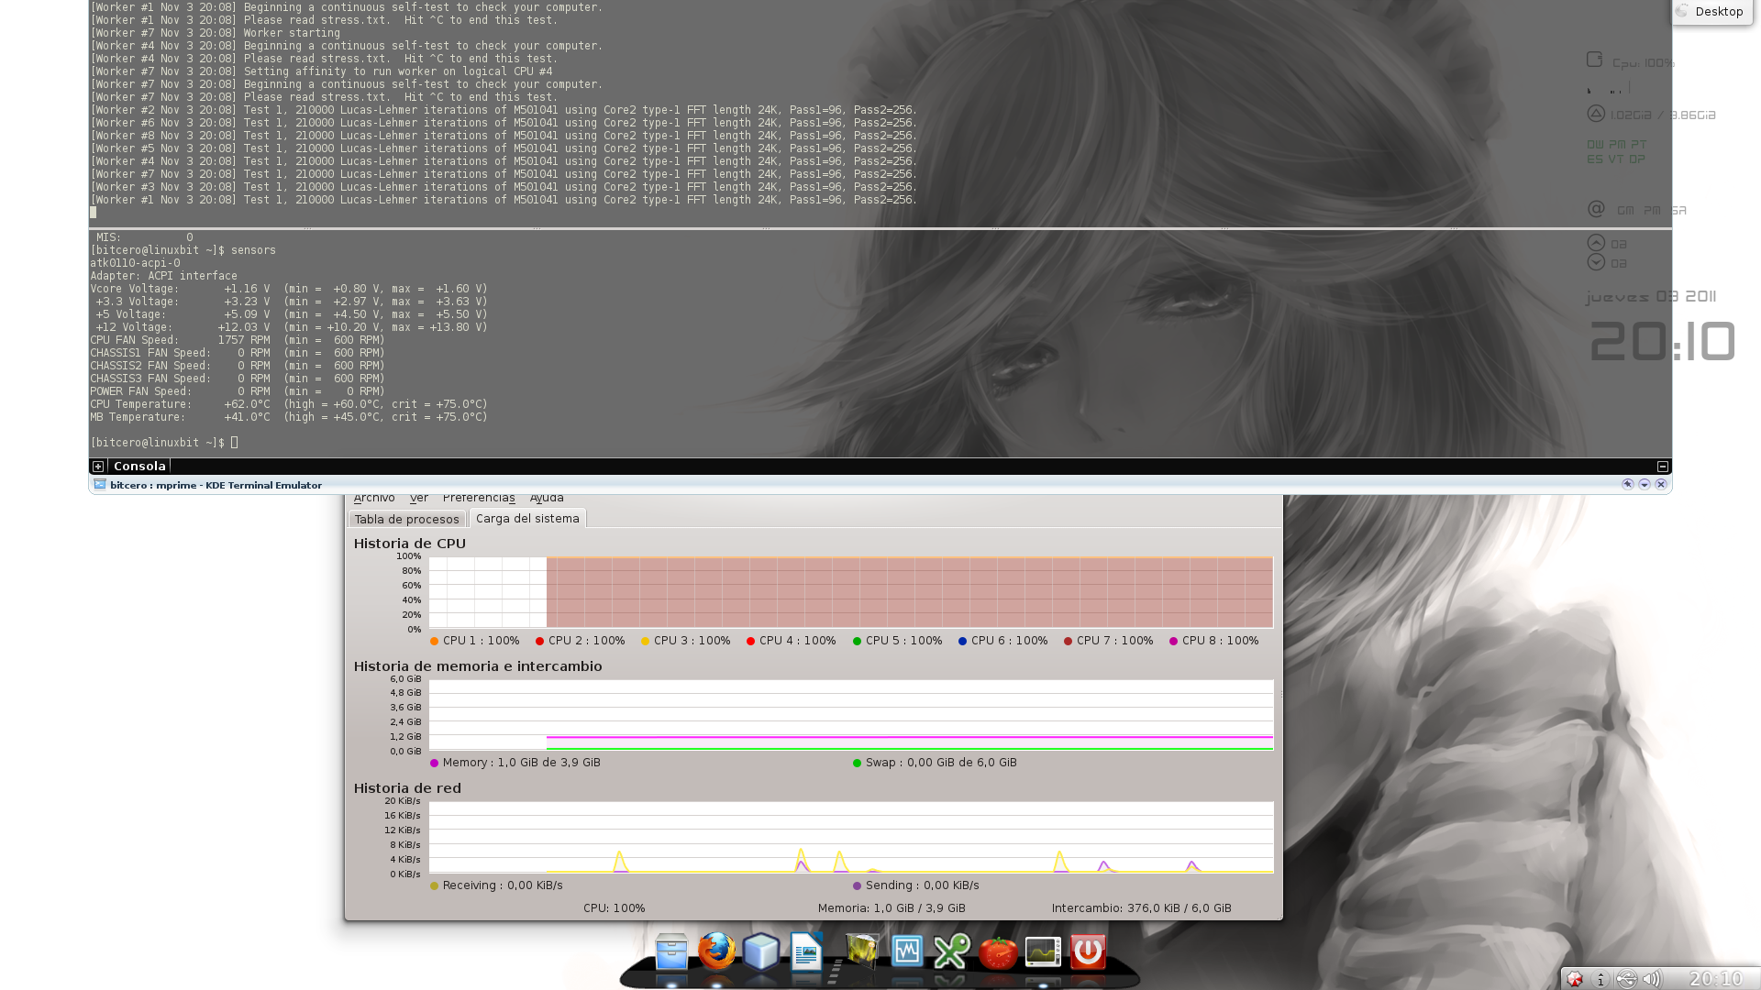Open the USB device notifier tray icon
1761x990 pixels.
coord(1626,979)
